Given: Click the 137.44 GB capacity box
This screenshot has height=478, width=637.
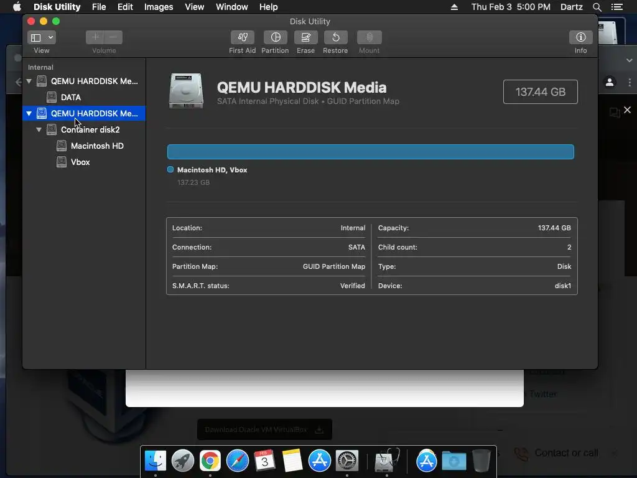Looking at the screenshot, I should click(x=541, y=92).
